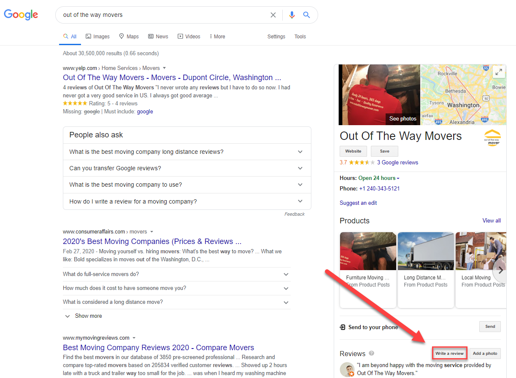The height and width of the screenshot is (378, 516).
Task: Switch to the Images tab
Action: coord(97,37)
